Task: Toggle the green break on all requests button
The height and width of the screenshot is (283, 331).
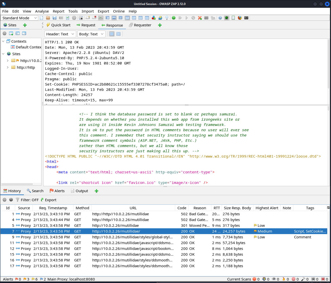Action: point(174,18)
